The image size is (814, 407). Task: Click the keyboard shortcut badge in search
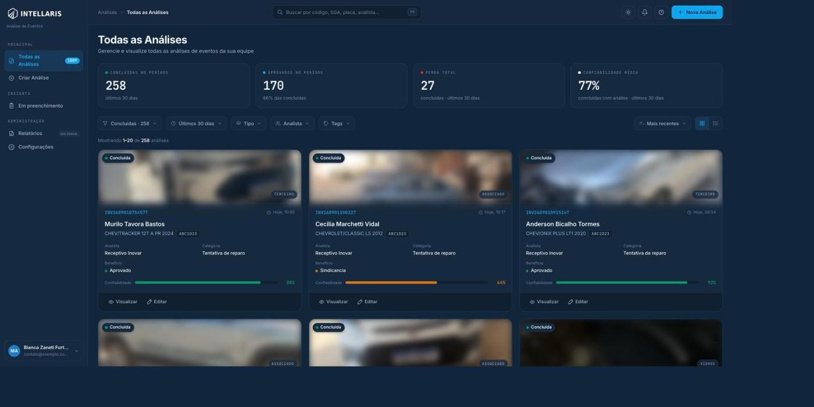pyautogui.click(x=412, y=12)
